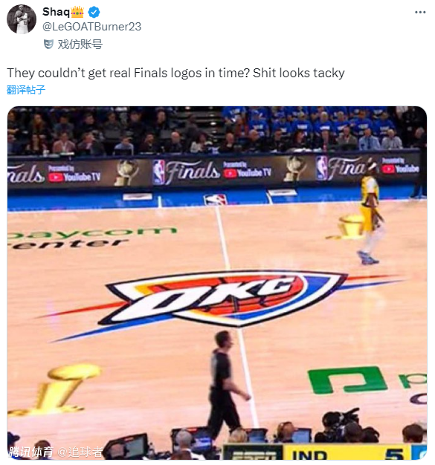
Task: Click the green Paycom logo on court
Action: coord(348,380)
